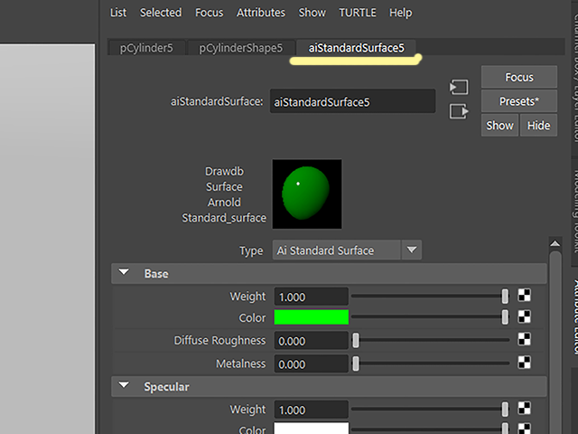Viewport: 578px width, 434px height.
Task: Click the Drawdb classification text
Action: pos(224,172)
